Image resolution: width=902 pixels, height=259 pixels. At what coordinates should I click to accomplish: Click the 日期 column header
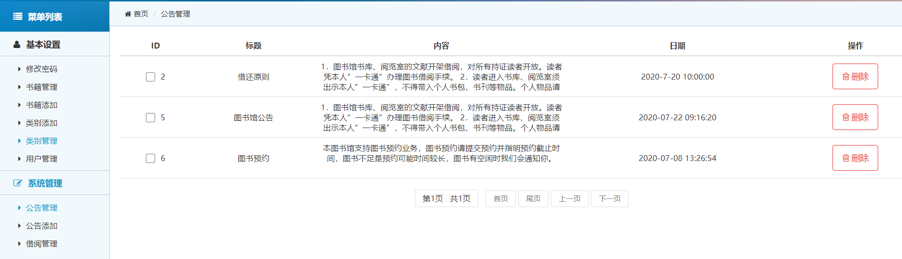[677, 46]
